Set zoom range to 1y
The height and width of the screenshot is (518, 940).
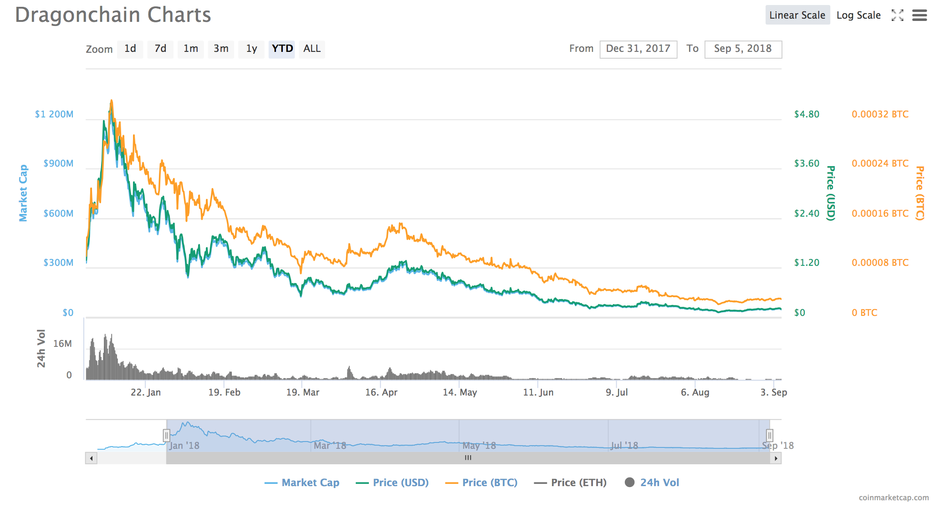pyautogui.click(x=251, y=49)
